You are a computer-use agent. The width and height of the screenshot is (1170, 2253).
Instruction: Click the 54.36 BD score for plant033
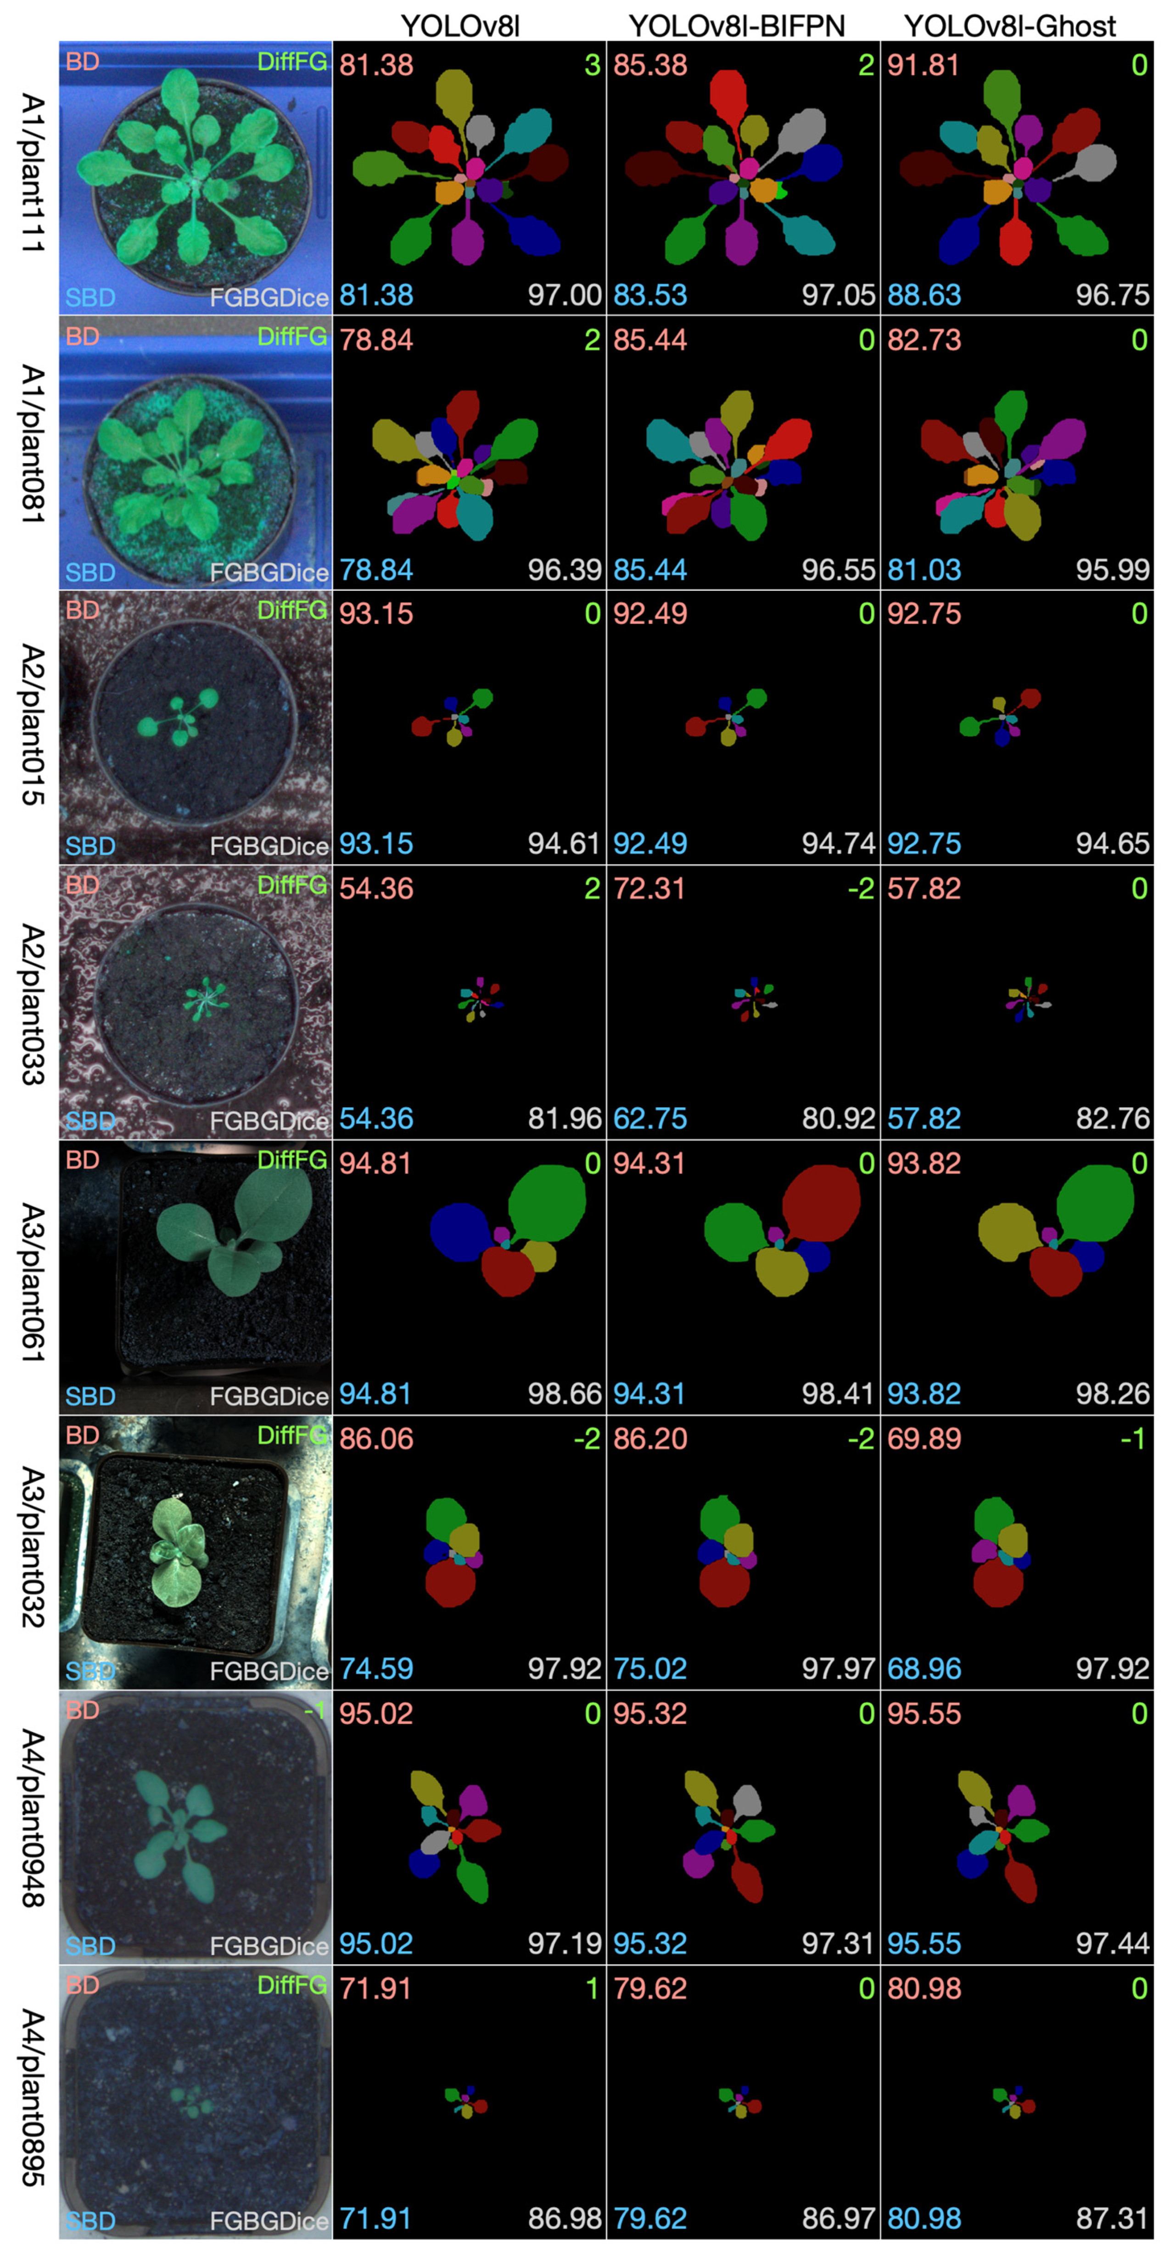click(x=376, y=889)
